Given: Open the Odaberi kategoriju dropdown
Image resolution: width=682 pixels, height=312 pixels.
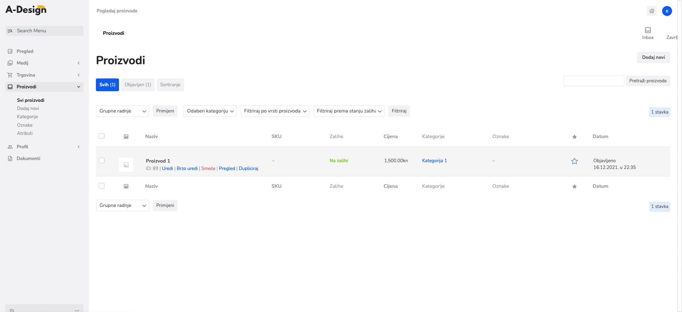Looking at the screenshot, I should point(210,111).
